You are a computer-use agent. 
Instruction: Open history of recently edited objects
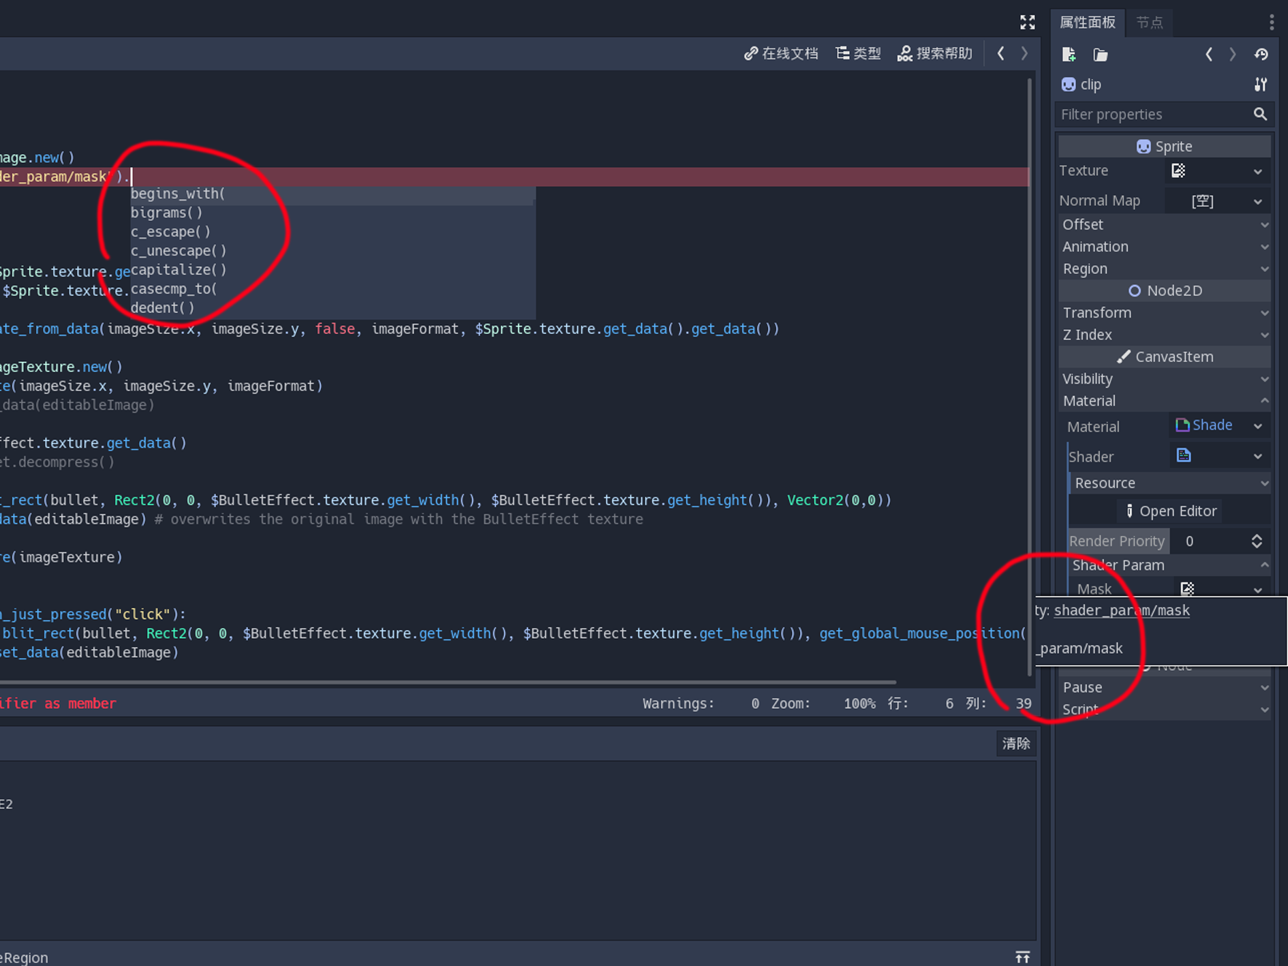1261,55
